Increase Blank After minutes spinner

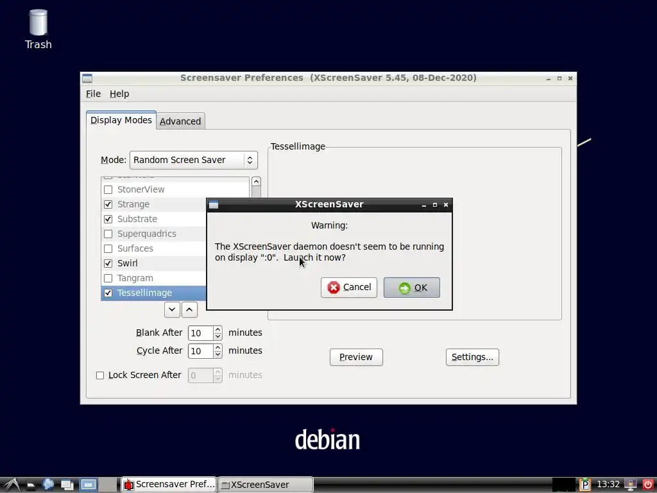coord(218,329)
